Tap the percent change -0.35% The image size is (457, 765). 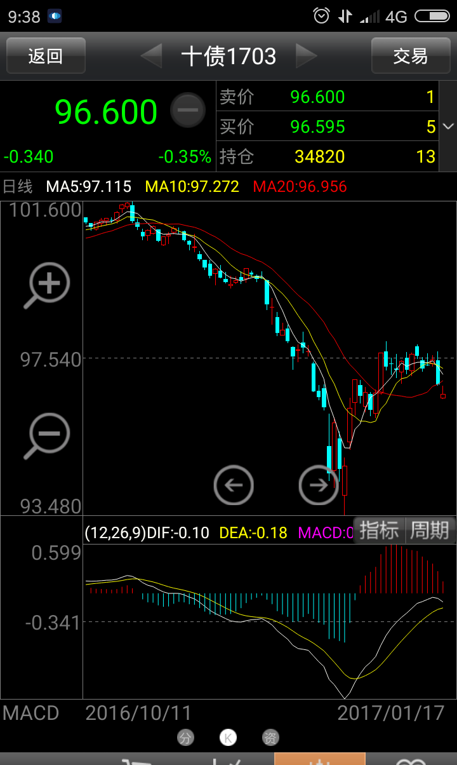(x=185, y=157)
